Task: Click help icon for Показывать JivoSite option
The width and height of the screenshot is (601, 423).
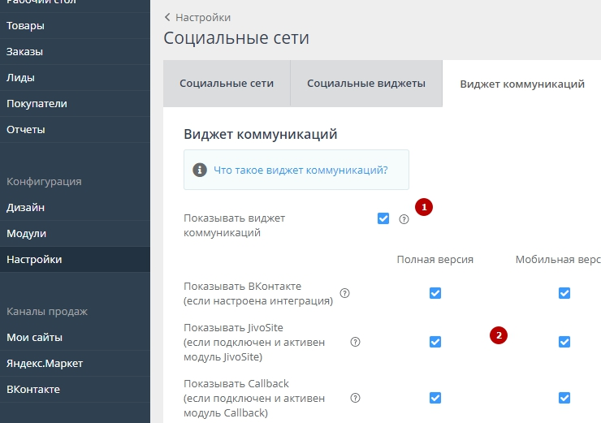Action: coord(355,342)
